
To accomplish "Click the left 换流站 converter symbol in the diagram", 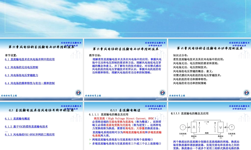I will 194,127.
